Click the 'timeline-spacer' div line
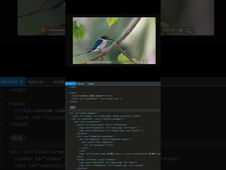 click(x=105, y=139)
